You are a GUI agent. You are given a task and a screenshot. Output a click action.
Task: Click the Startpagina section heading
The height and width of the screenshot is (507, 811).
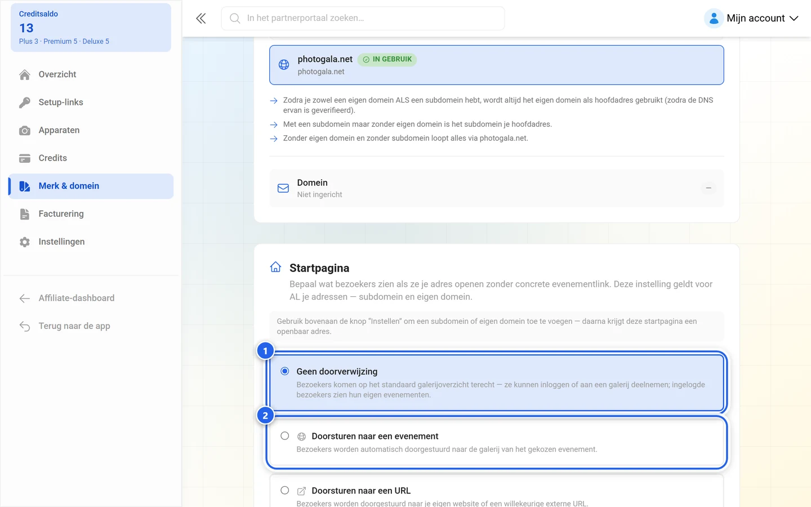point(319,268)
